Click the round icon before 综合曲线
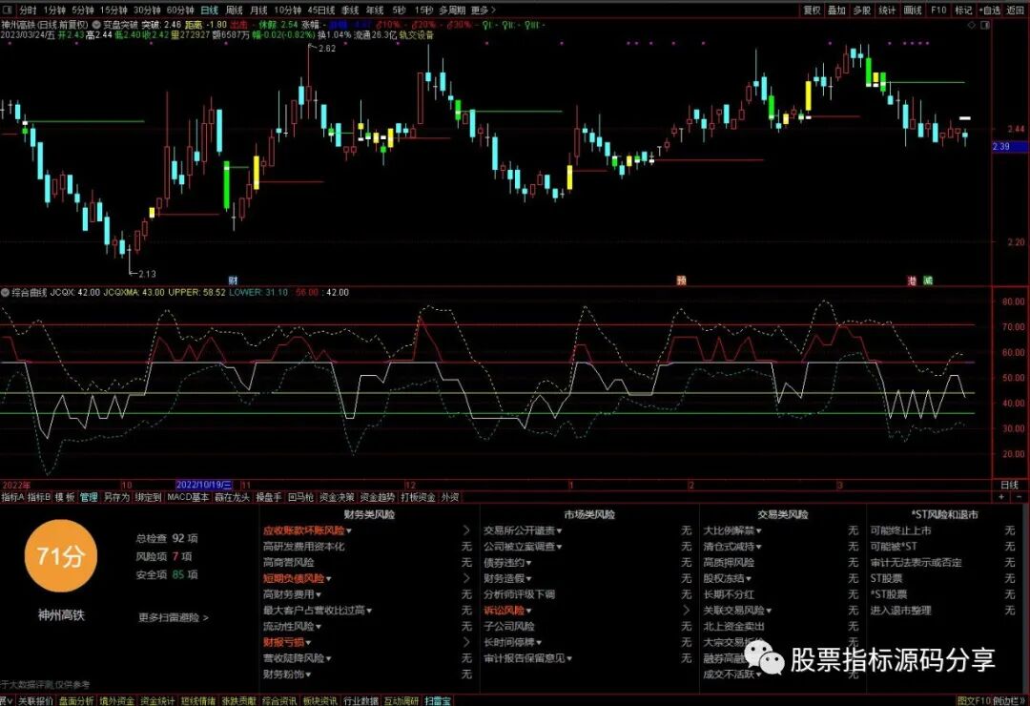The image size is (1030, 706). point(6,293)
